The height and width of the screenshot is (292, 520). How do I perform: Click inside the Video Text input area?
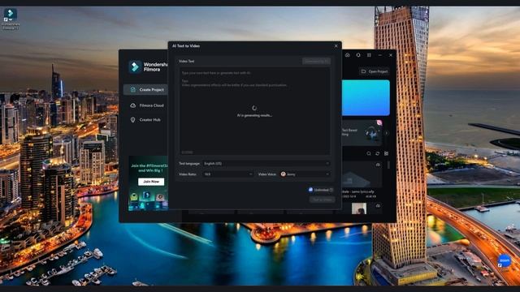point(254,111)
